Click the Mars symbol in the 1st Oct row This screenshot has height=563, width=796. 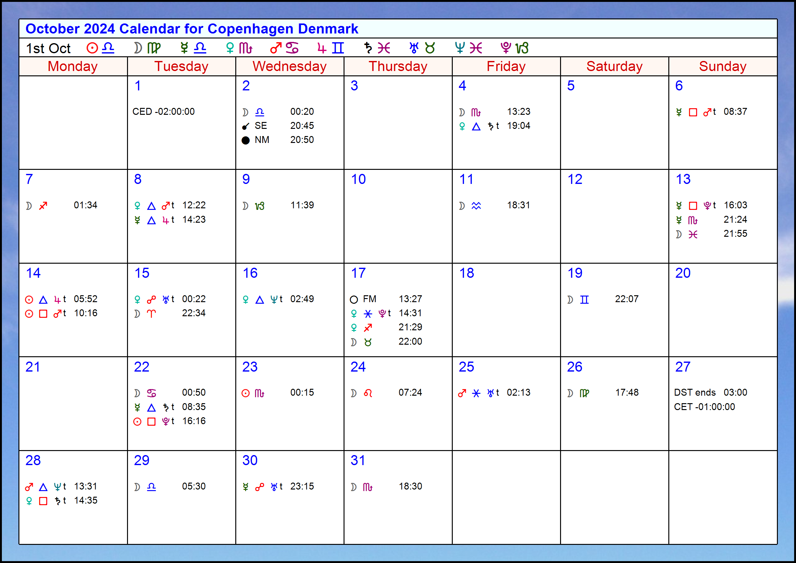[275, 48]
